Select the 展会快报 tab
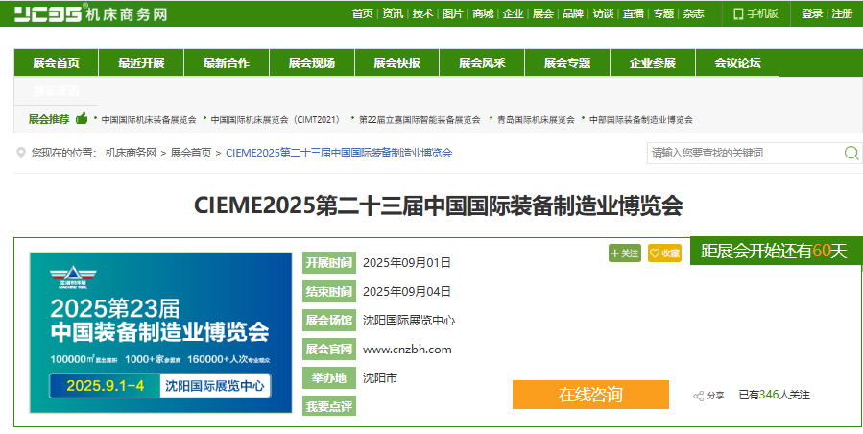The height and width of the screenshot is (434, 863). [396, 62]
